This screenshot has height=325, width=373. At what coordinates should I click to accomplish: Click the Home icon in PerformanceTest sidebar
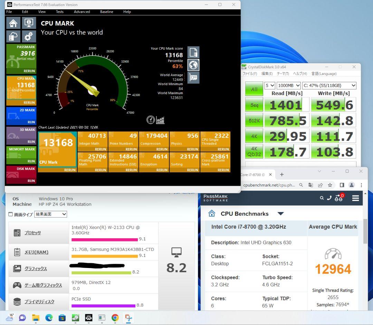pos(13,23)
